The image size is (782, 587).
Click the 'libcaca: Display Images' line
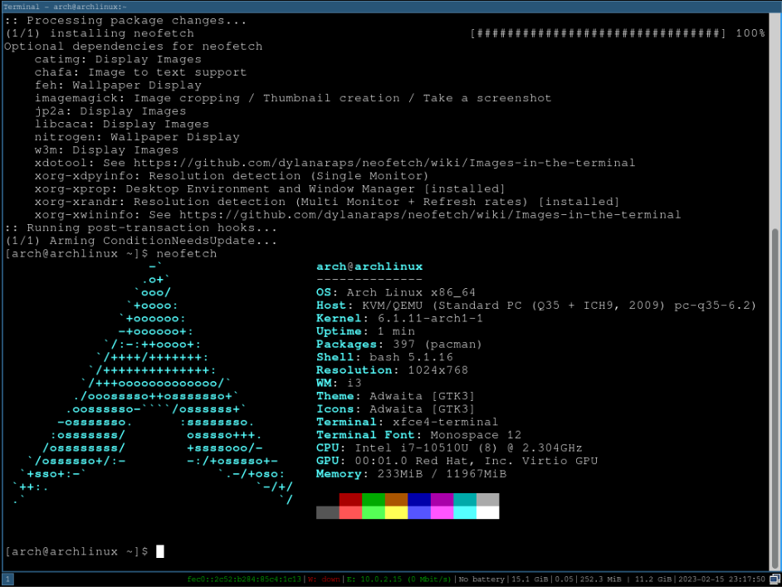click(x=122, y=125)
